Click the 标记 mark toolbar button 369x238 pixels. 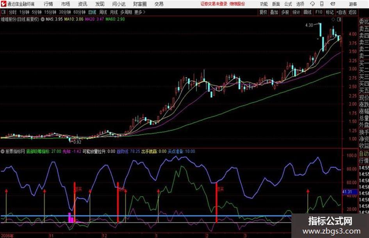[x=330, y=12]
